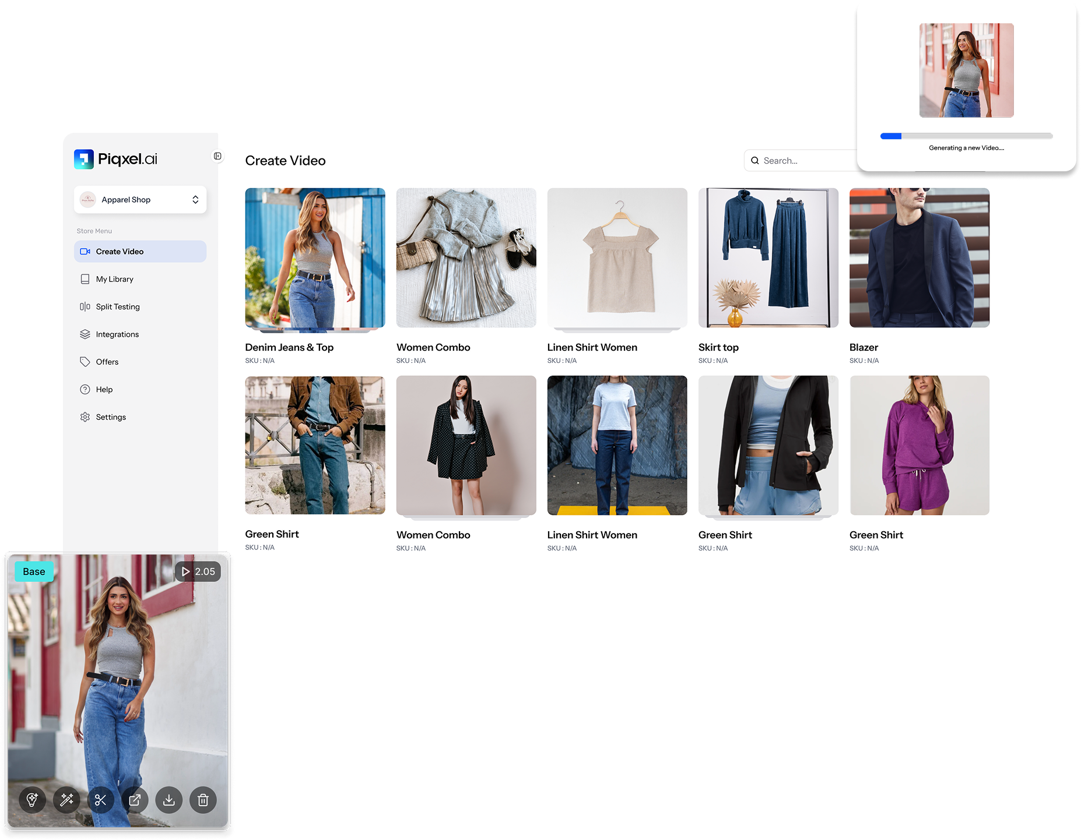Open Settings from the sidebar

[x=111, y=417]
